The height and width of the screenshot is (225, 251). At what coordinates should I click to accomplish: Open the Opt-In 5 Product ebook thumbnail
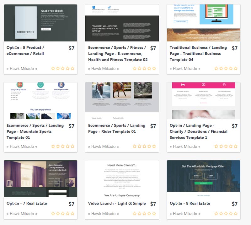40,23
